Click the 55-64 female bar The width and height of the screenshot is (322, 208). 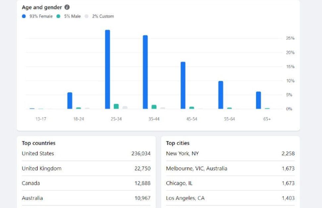tap(221, 95)
